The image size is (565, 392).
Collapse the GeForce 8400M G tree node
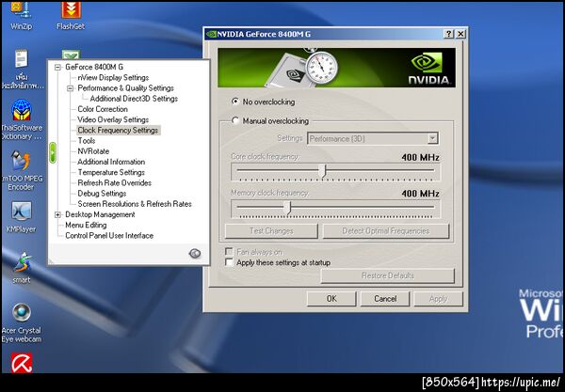click(x=57, y=68)
